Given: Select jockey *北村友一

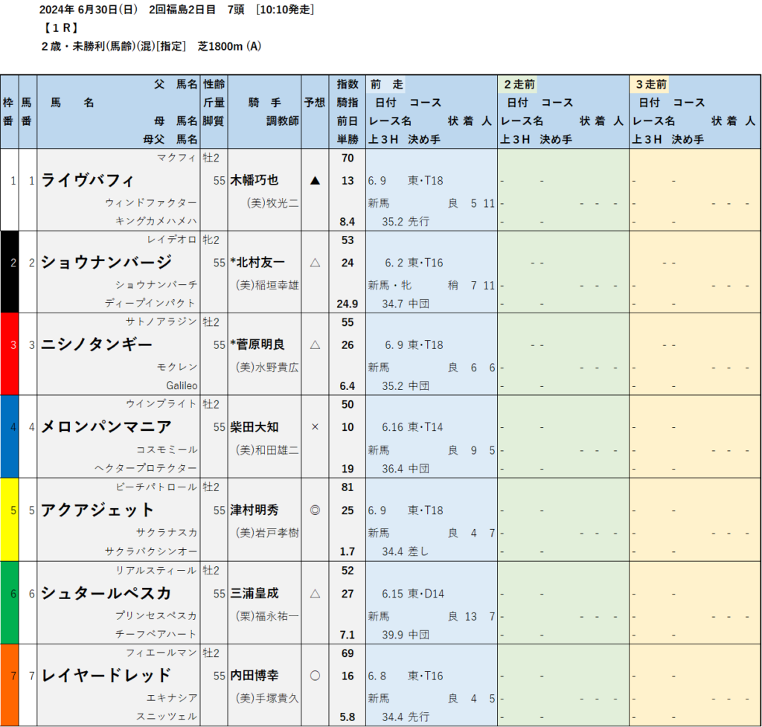Looking at the screenshot, I should pos(257,263).
